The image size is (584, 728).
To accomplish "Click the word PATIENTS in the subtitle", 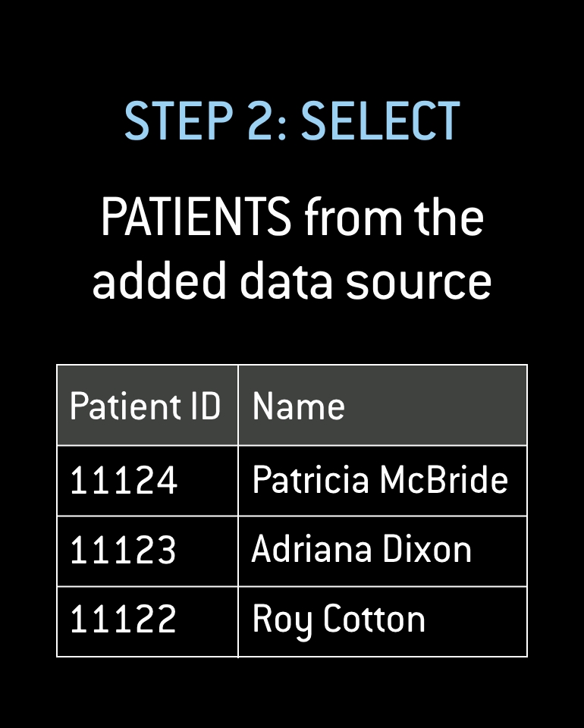I will tap(196, 218).
